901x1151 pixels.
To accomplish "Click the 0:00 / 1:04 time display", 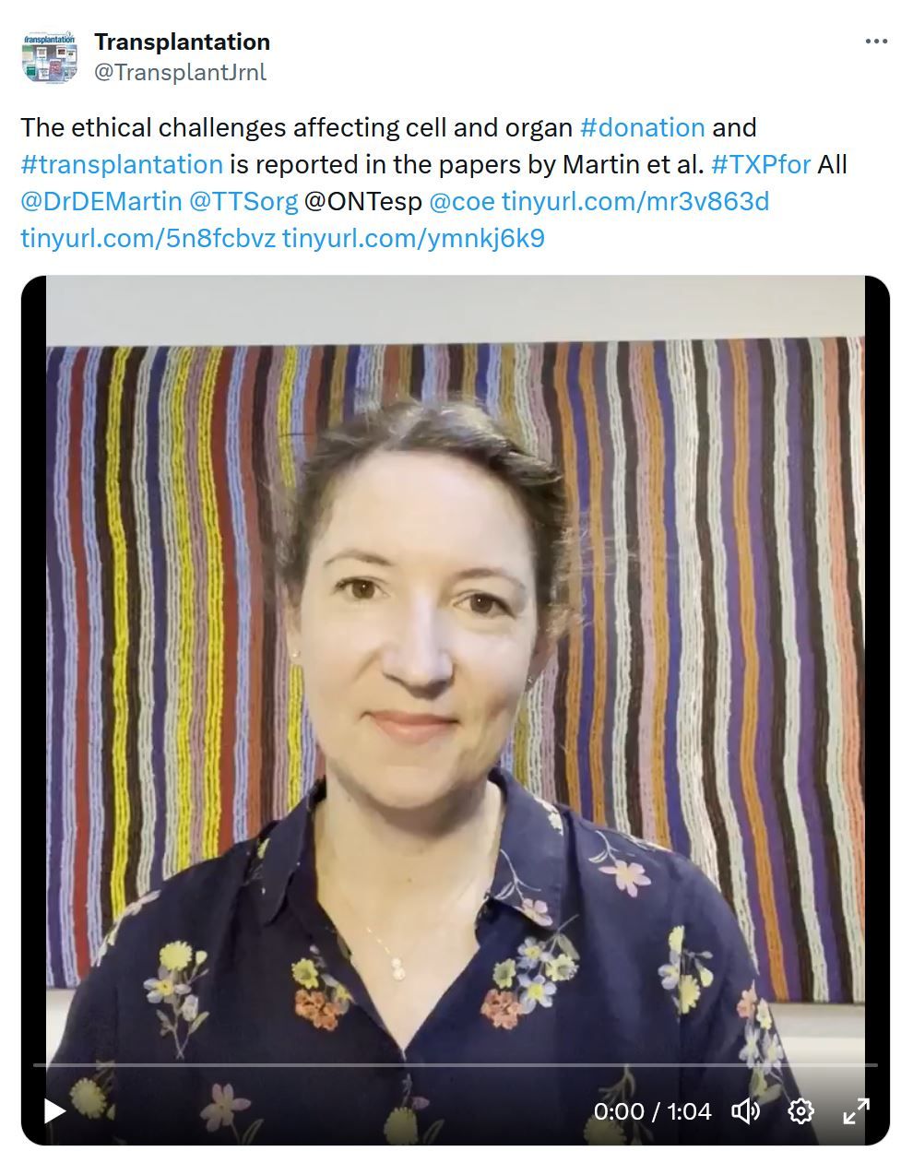I will coord(652,1111).
